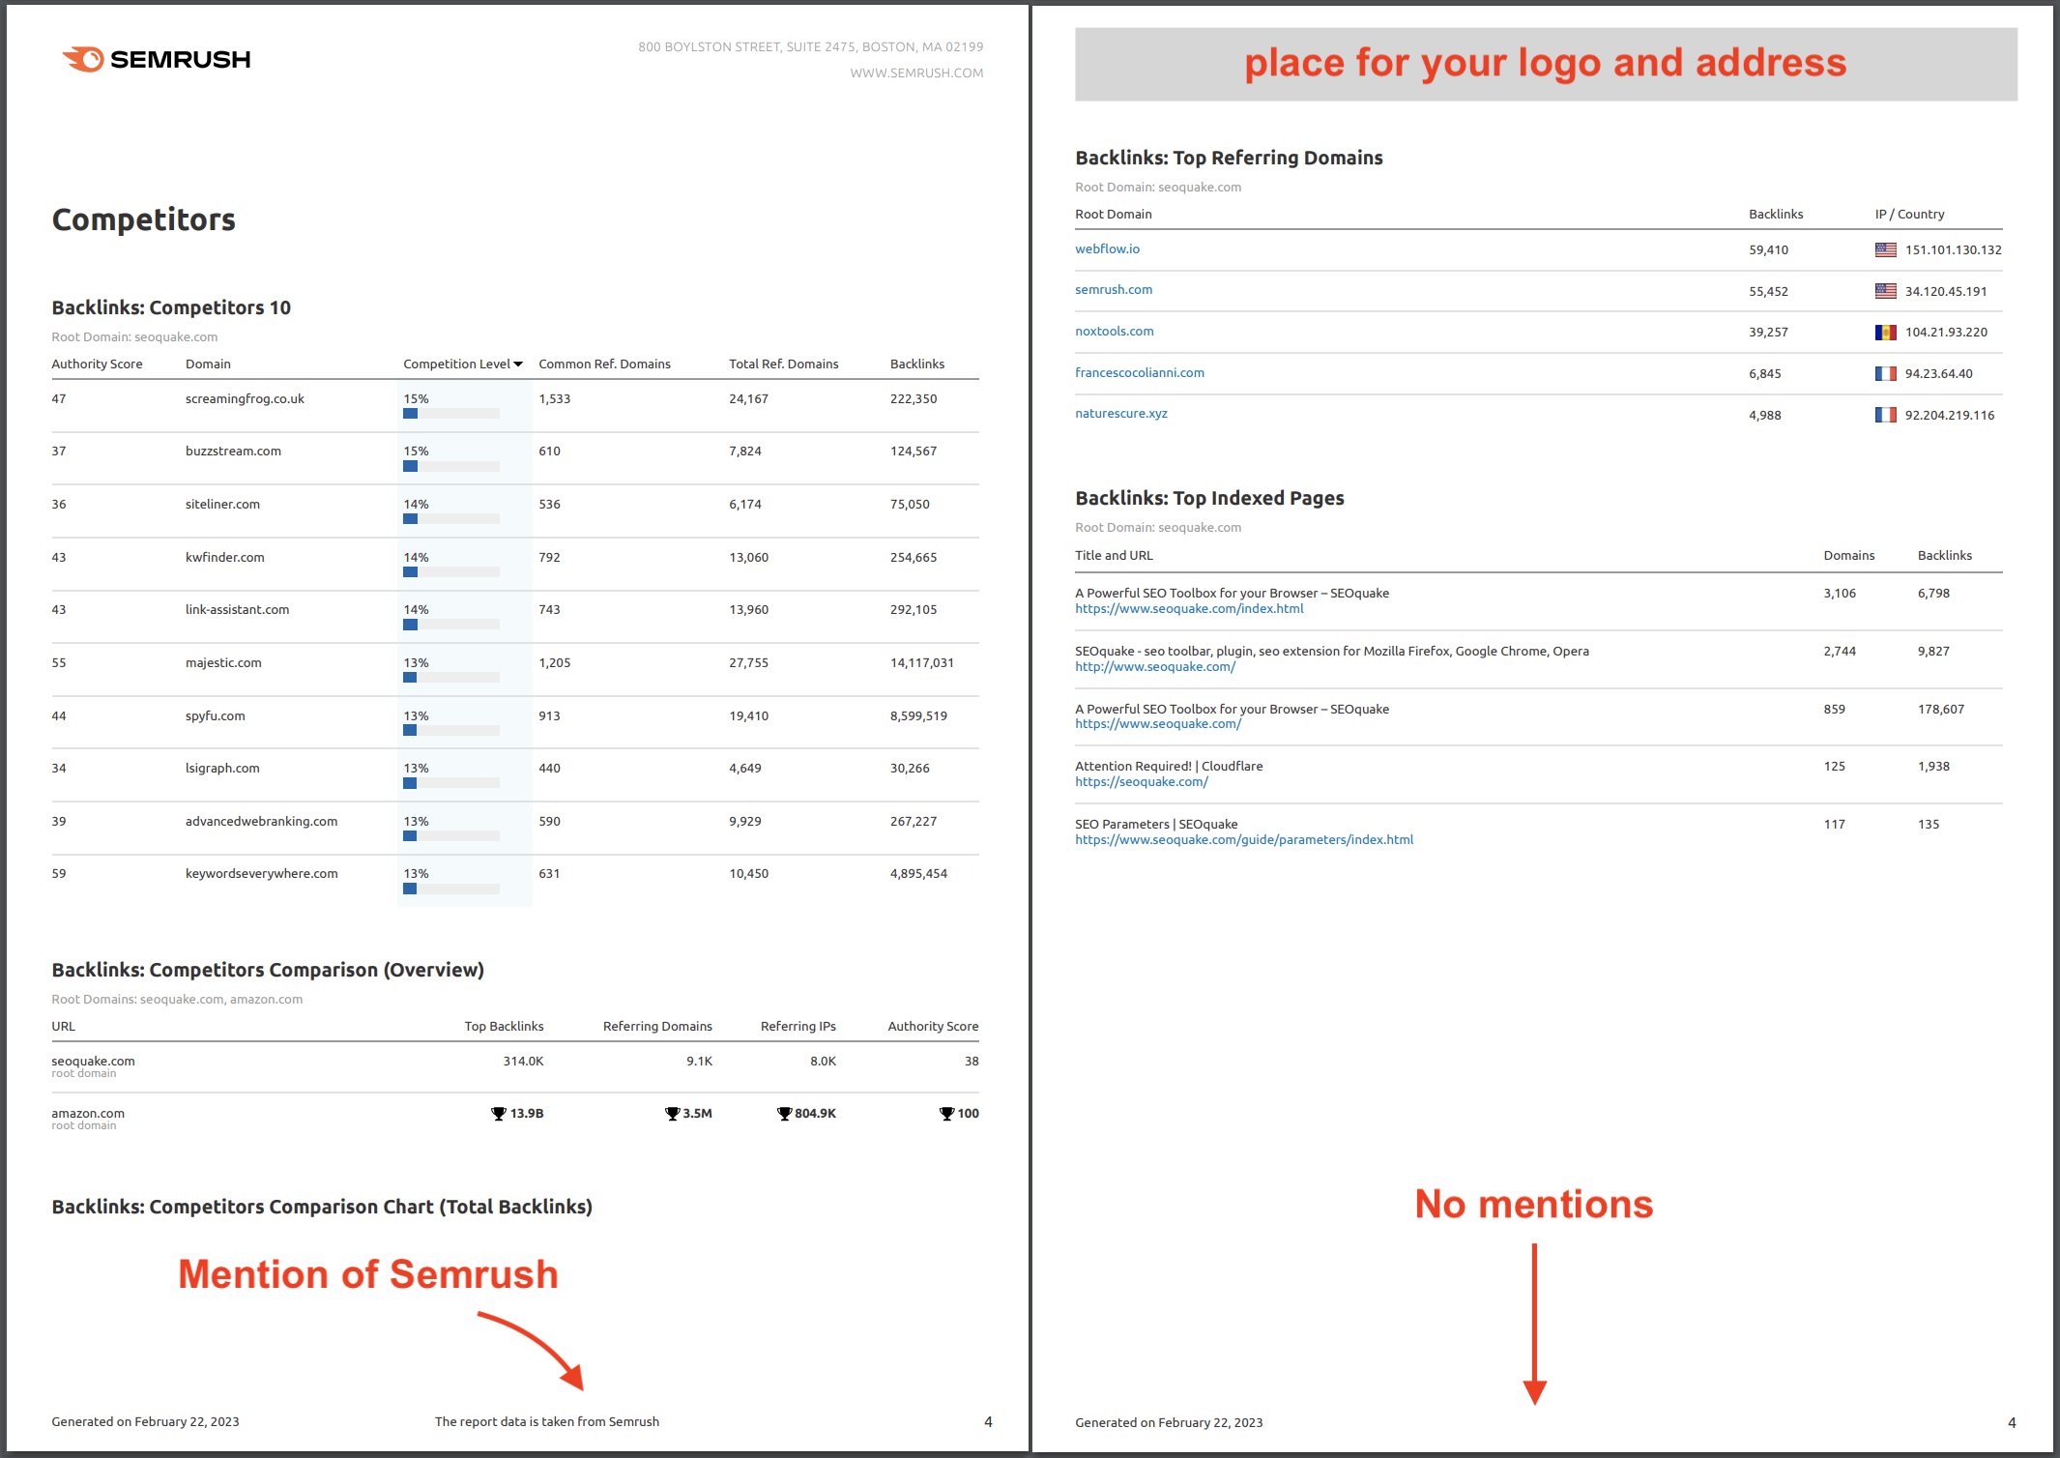Click the 178,607 backlinks value
The height and width of the screenshot is (1458, 2060).
pos(1940,709)
